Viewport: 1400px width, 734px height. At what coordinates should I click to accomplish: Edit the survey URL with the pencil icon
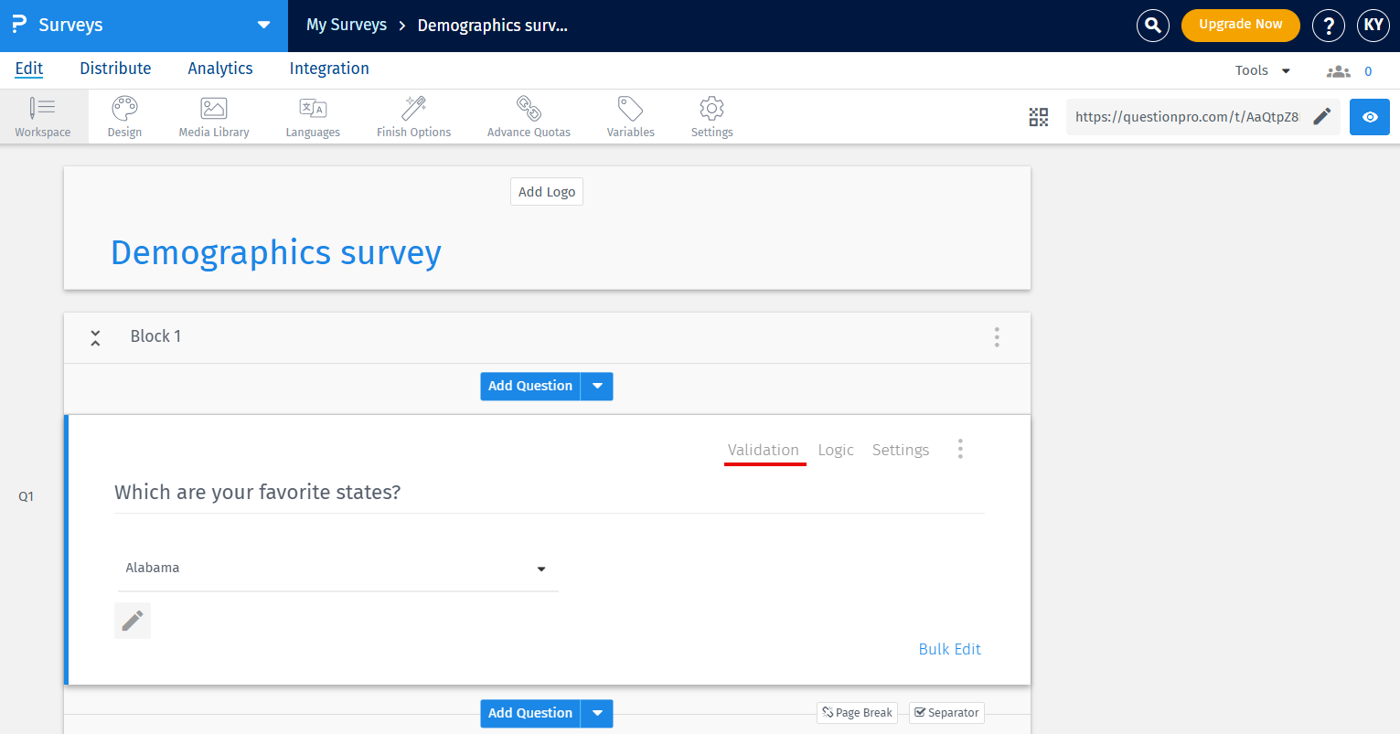point(1320,116)
